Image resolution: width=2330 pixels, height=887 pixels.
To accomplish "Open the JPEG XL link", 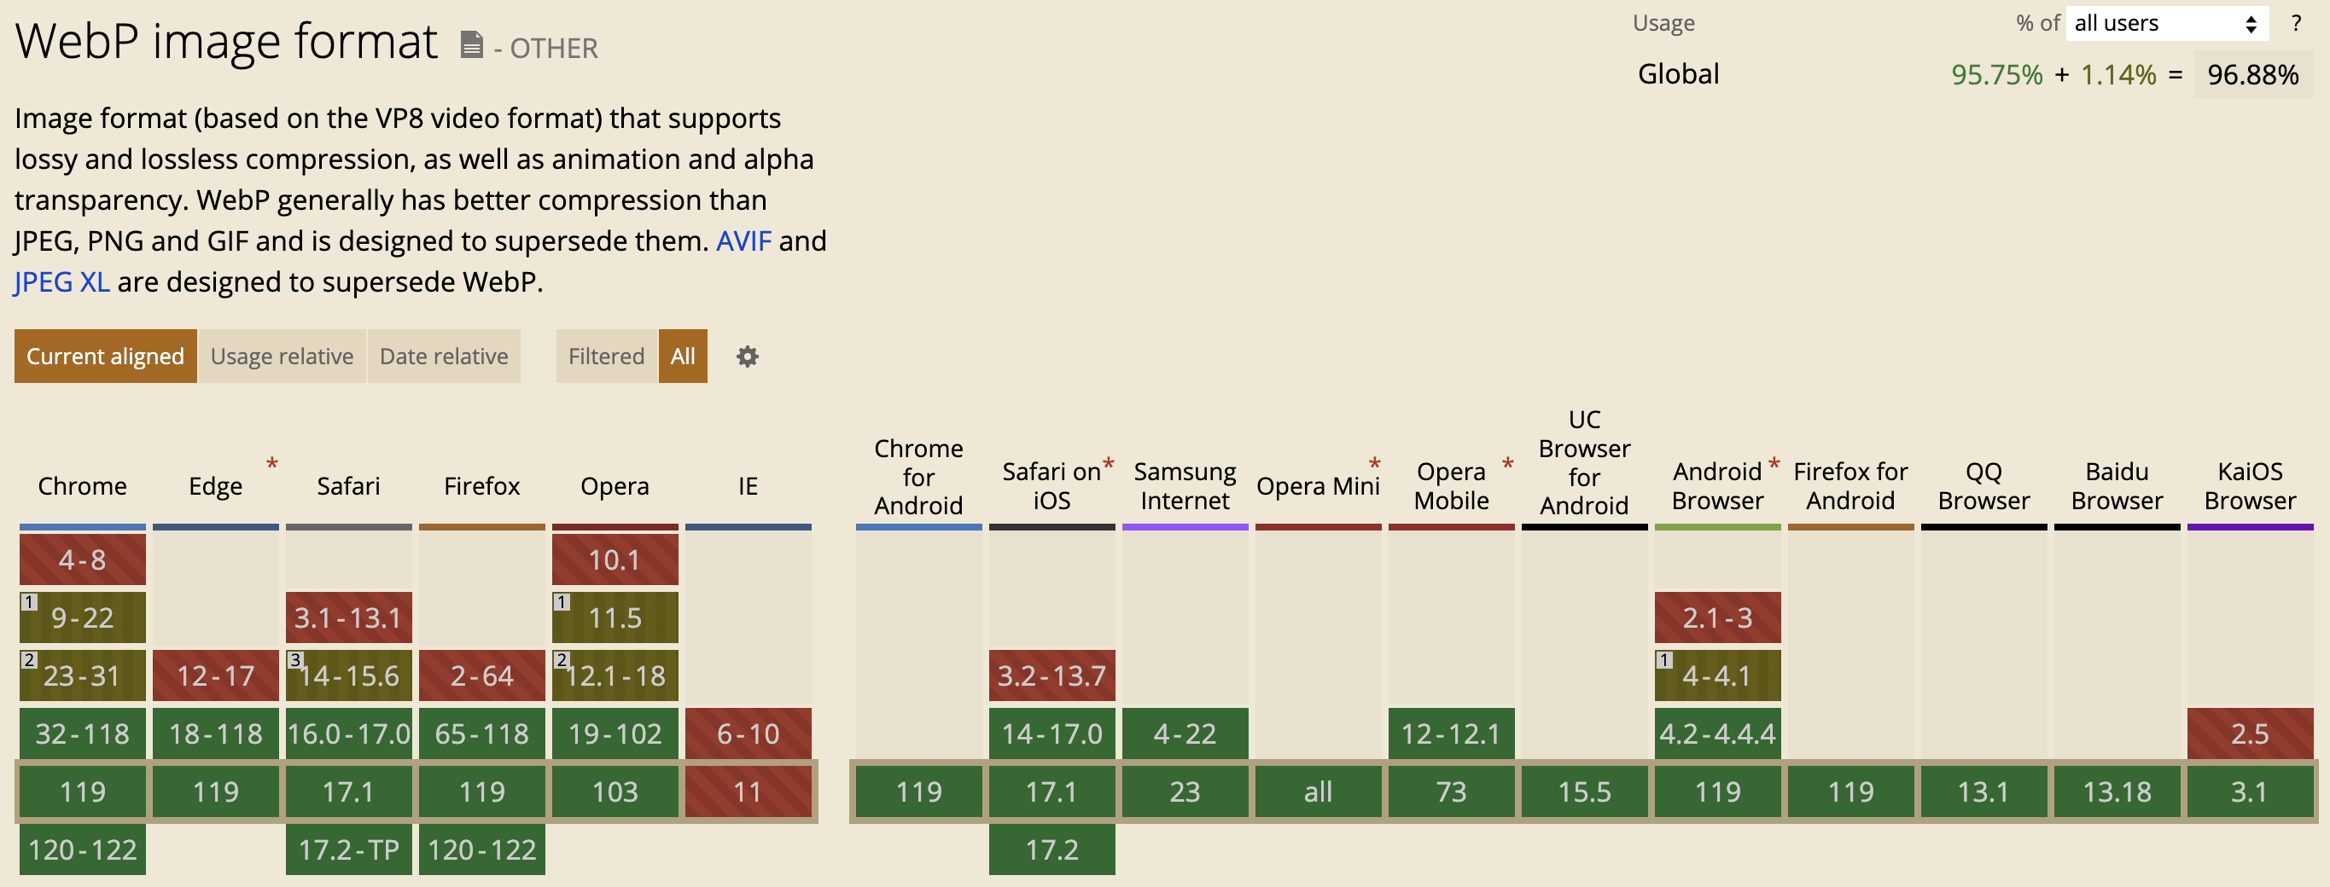I will pos(61,282).
